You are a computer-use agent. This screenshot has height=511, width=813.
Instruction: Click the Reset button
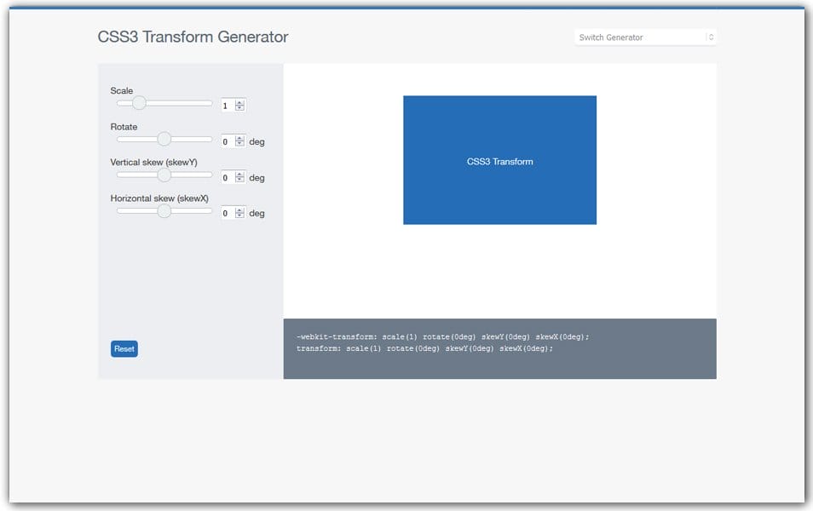124,348
